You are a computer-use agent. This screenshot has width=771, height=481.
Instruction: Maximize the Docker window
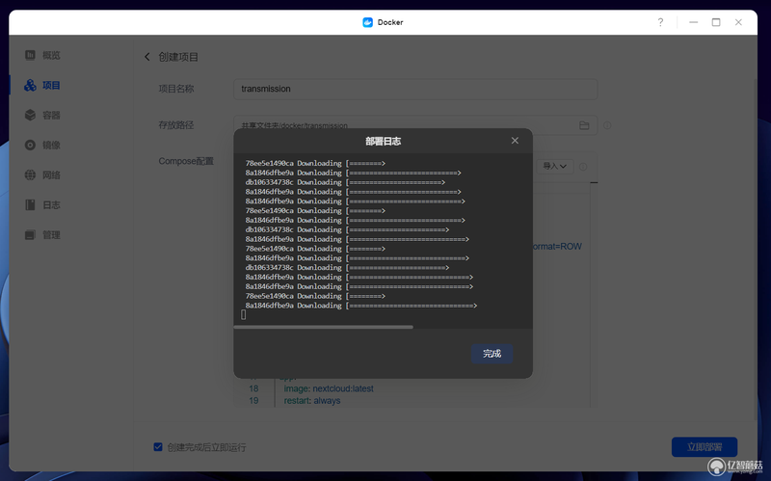point(716,22)
